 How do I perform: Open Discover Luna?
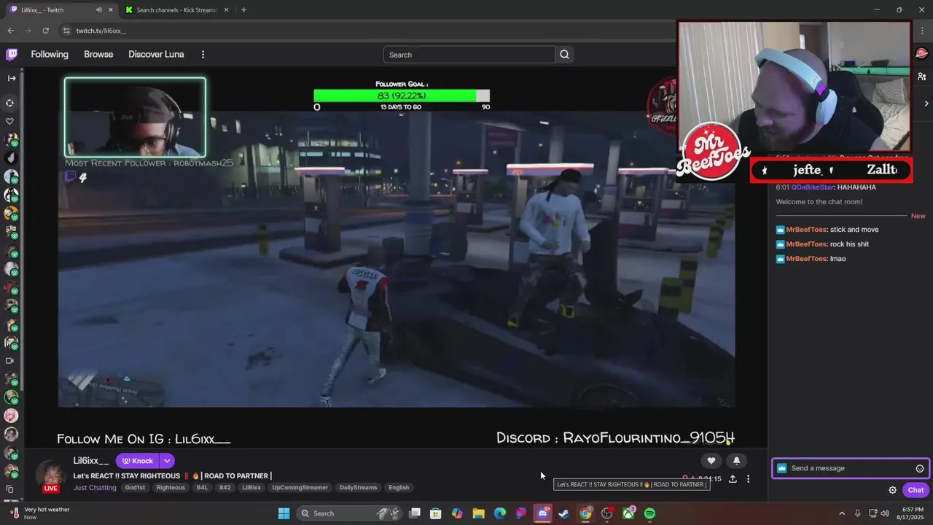(156, 55)
